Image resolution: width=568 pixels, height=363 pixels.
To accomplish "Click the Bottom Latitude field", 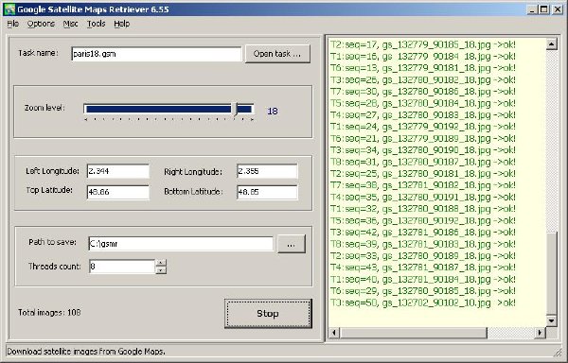I will (x=267, y=192).
